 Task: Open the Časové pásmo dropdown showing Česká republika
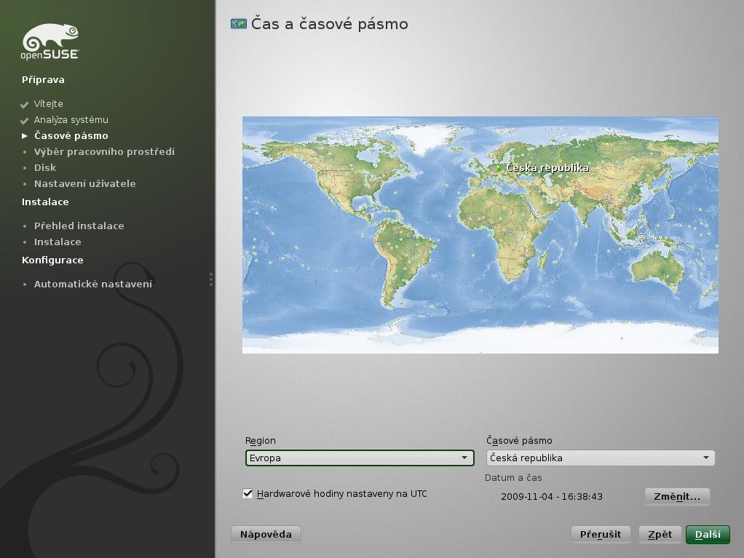coord(601,458)
